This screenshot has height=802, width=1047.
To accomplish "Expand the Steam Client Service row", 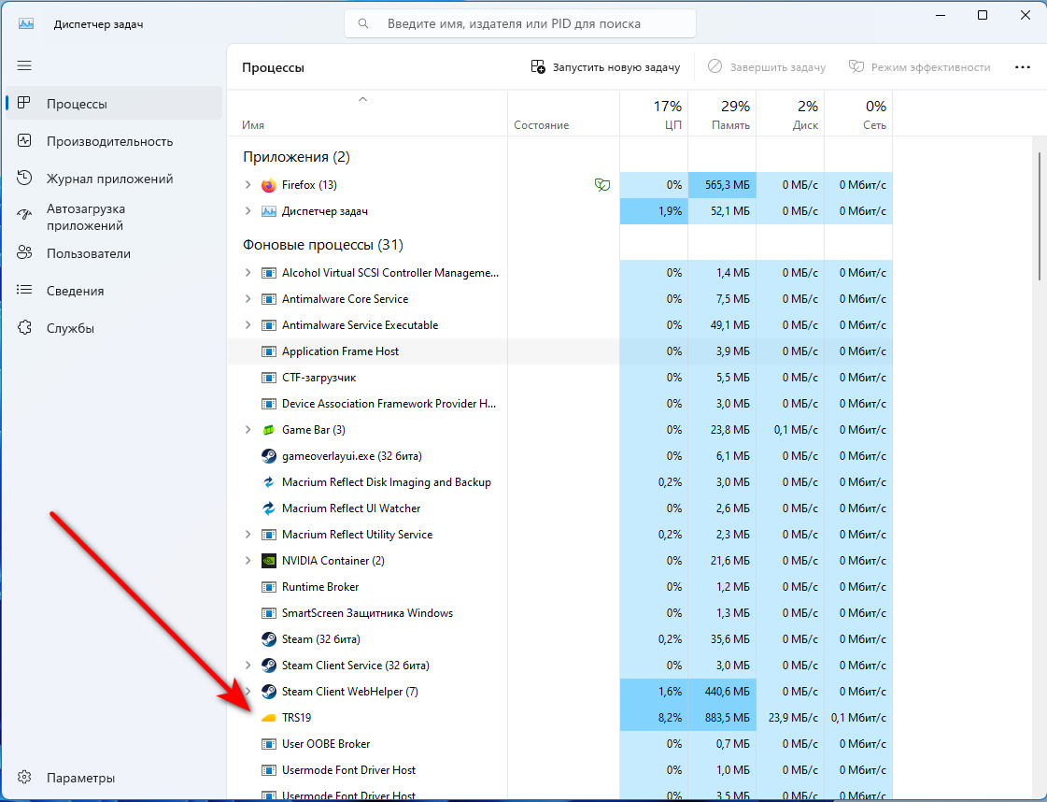I will [248, 665].
